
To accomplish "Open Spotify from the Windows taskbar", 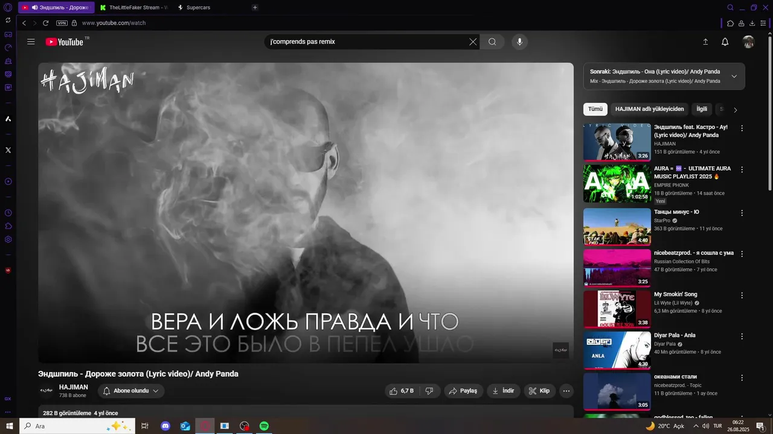I will [264, 426].
